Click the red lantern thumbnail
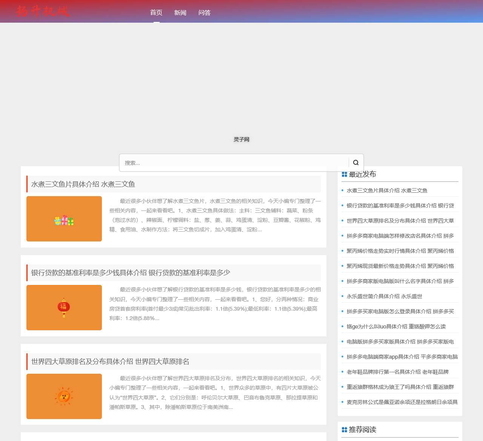The width and height of the screenshot is (483, 441). (x=64, y=308)
